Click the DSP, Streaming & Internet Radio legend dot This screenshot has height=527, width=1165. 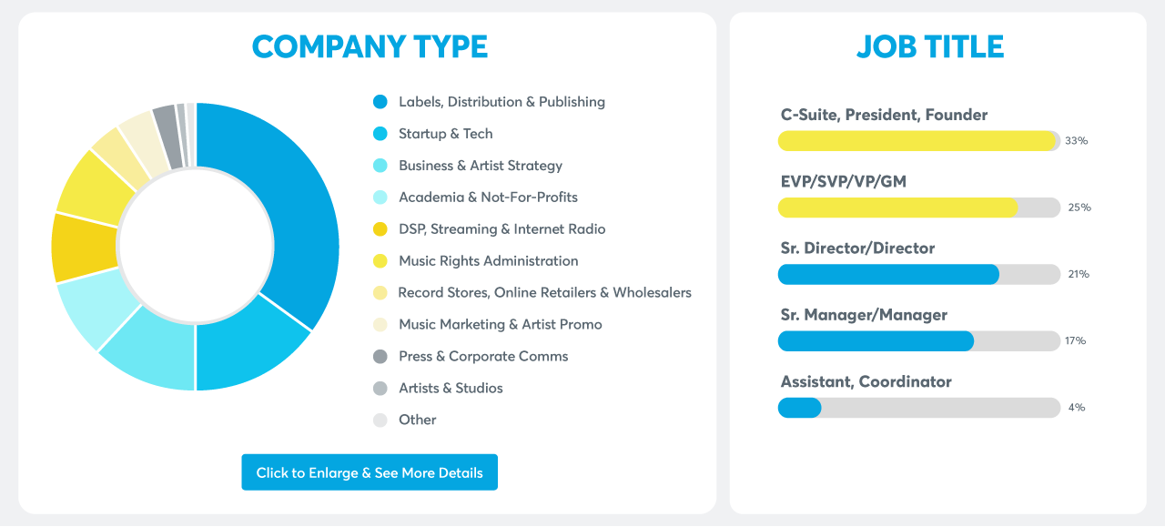pyautogui.click(x=380, y=229)
